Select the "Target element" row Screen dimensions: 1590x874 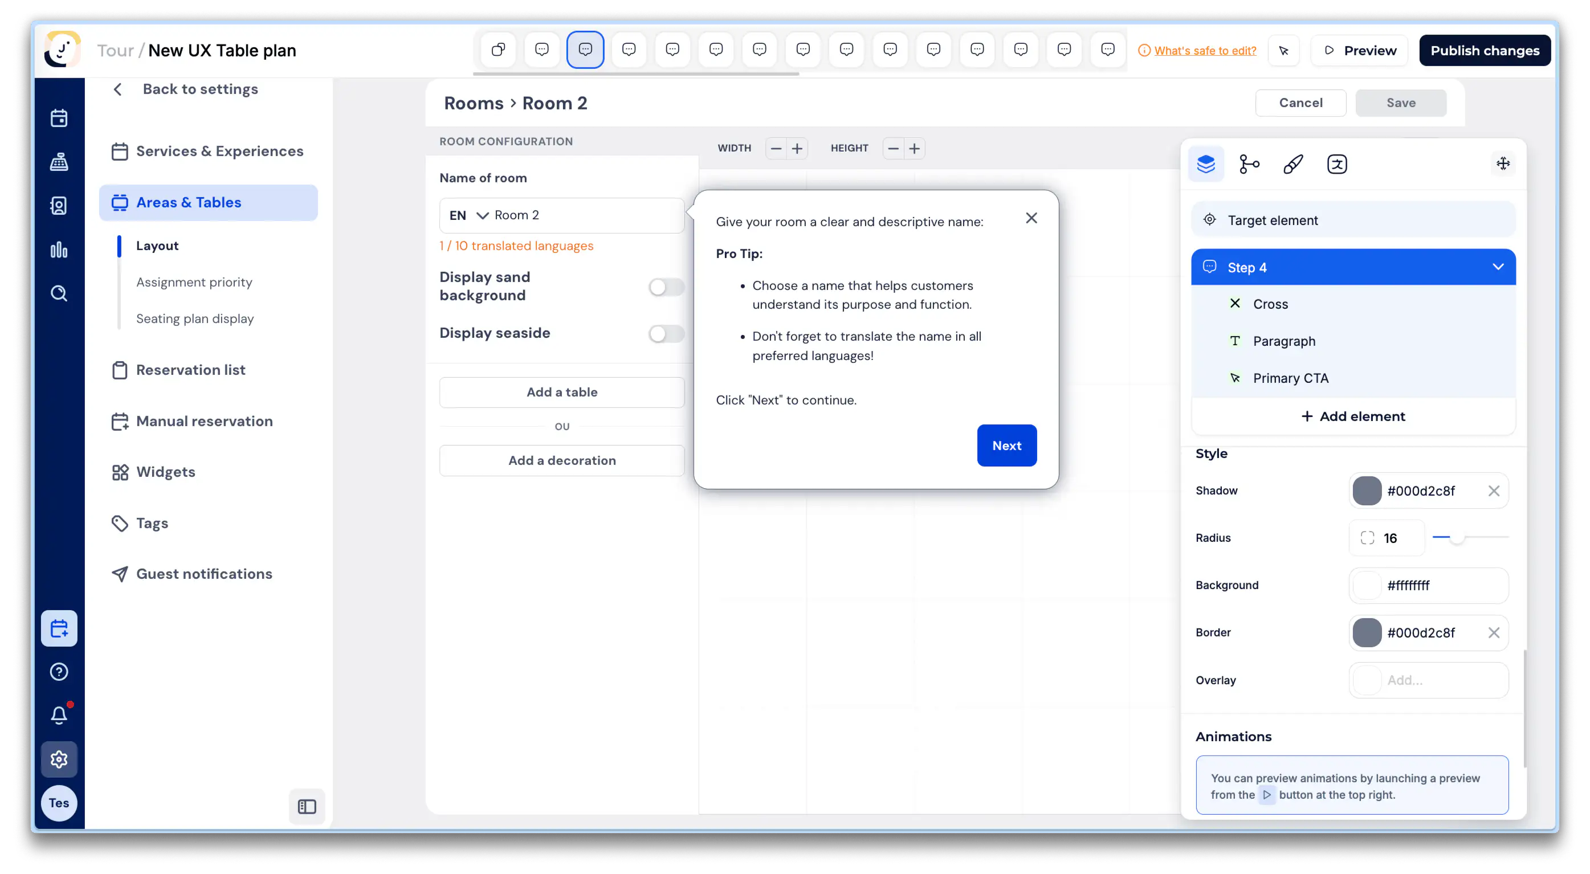[1353, 220]
